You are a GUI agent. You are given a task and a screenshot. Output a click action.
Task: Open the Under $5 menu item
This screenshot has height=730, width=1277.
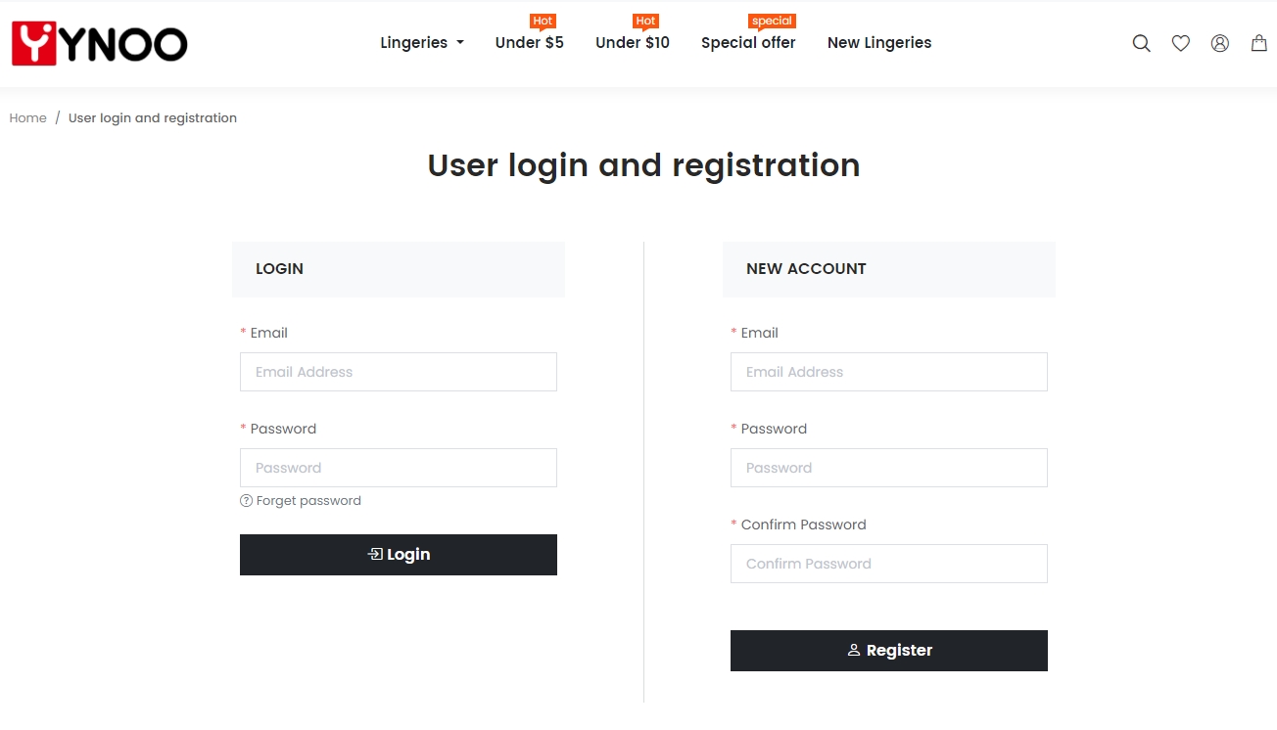(x=529, y=43)
